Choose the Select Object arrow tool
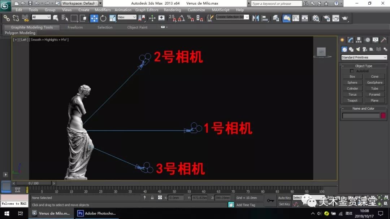390x219 pixels. point(56,18)
